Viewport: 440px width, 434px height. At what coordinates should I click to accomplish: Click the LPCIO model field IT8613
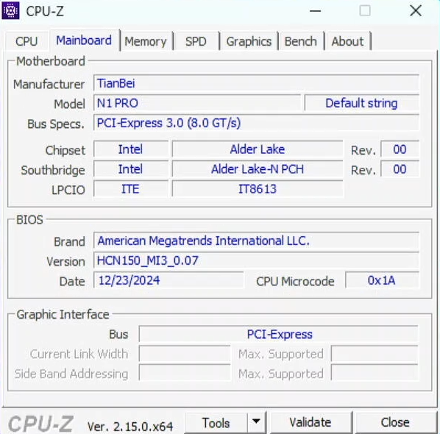click(x=258, y=189)
